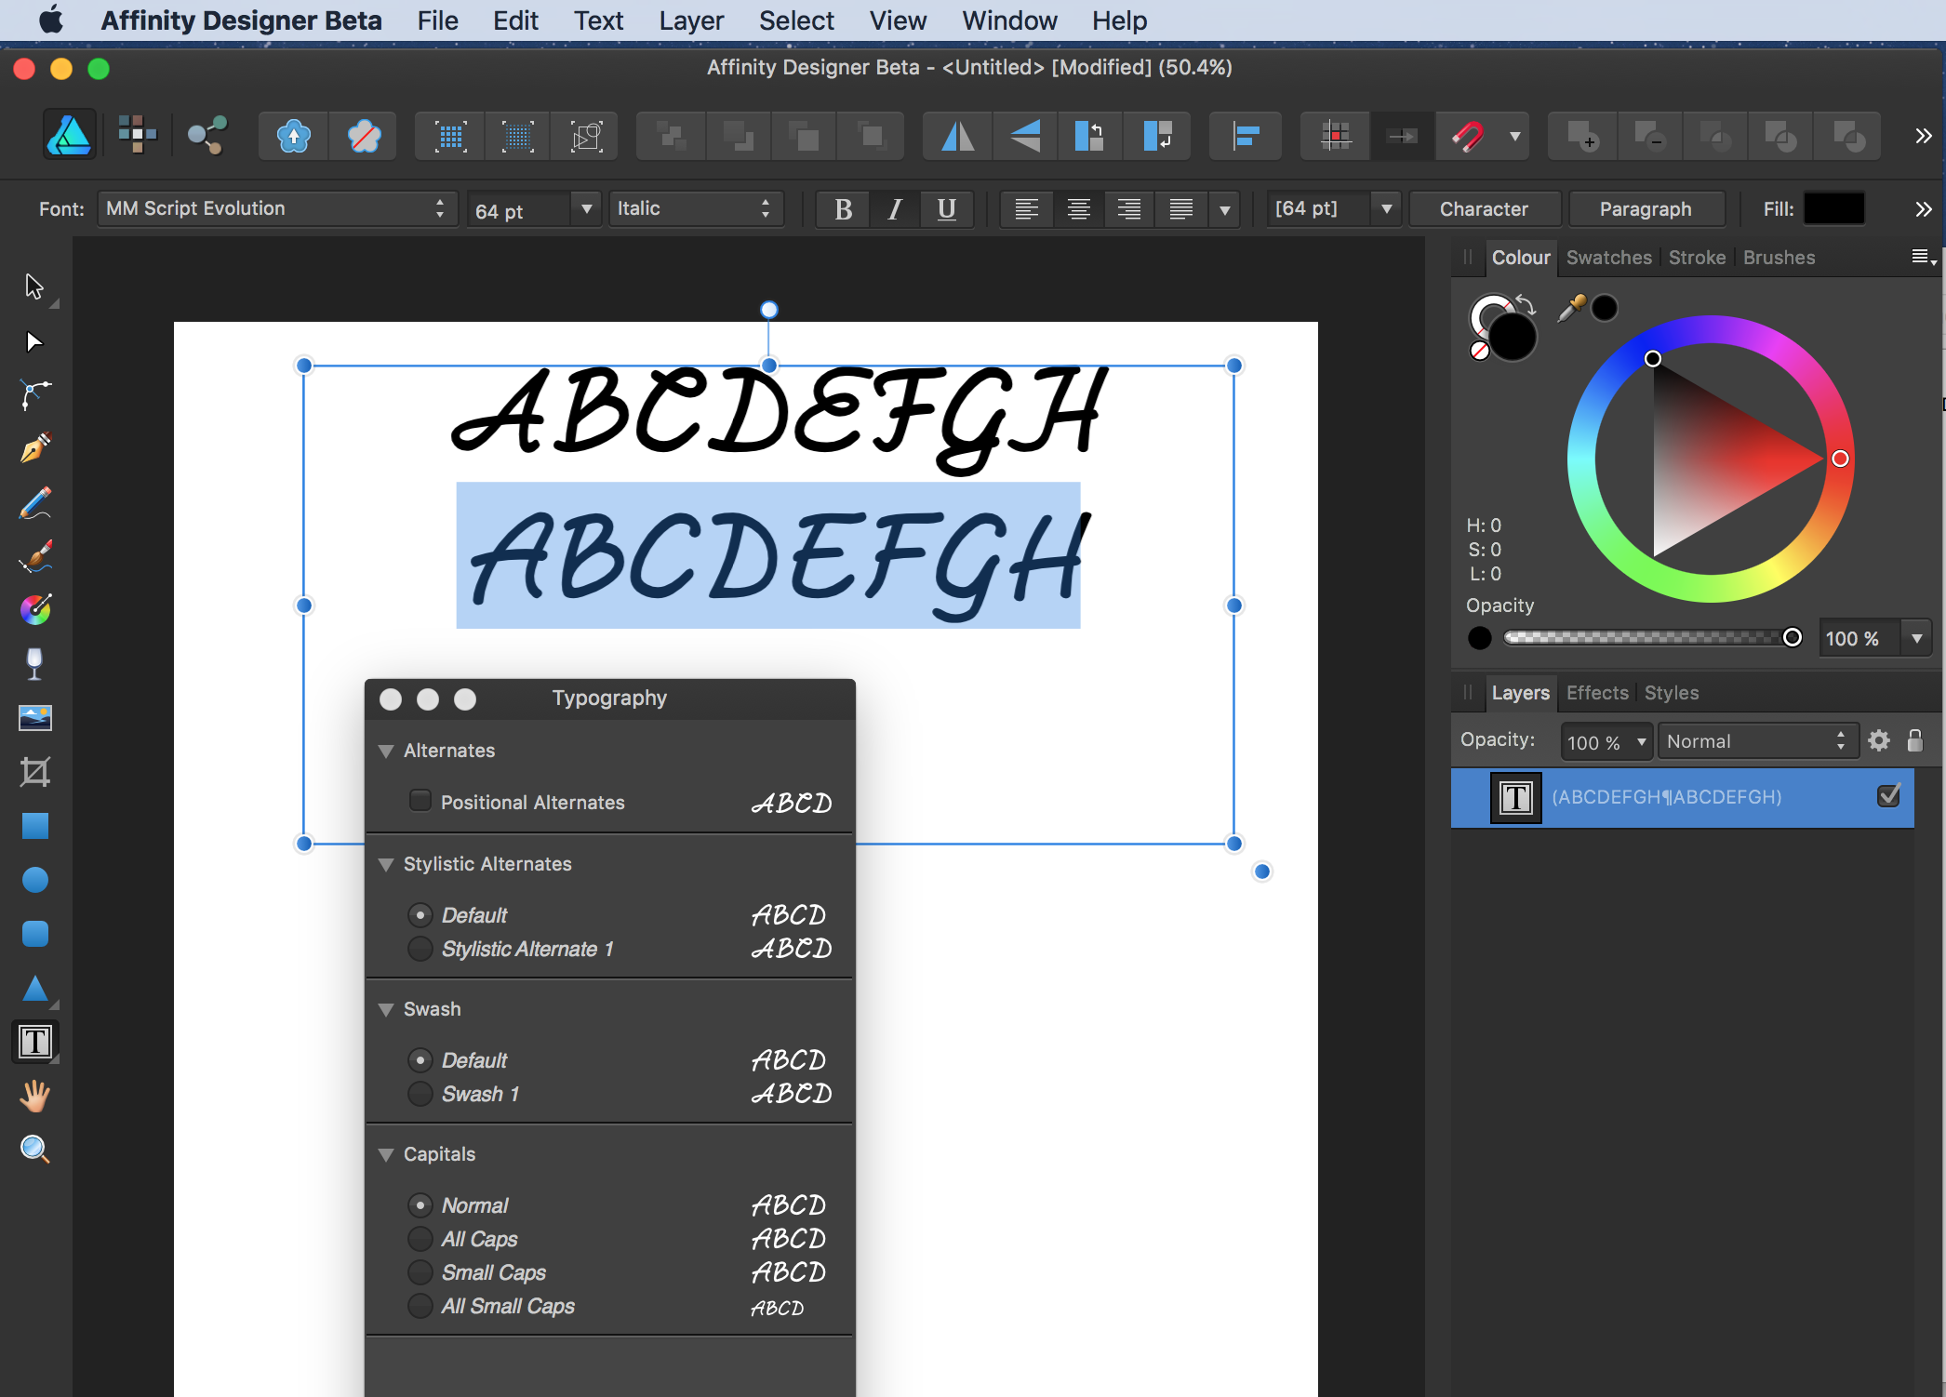1946x1397 pixels.
Task: Select the Ellipse shape tool
Action: point(34,880)
